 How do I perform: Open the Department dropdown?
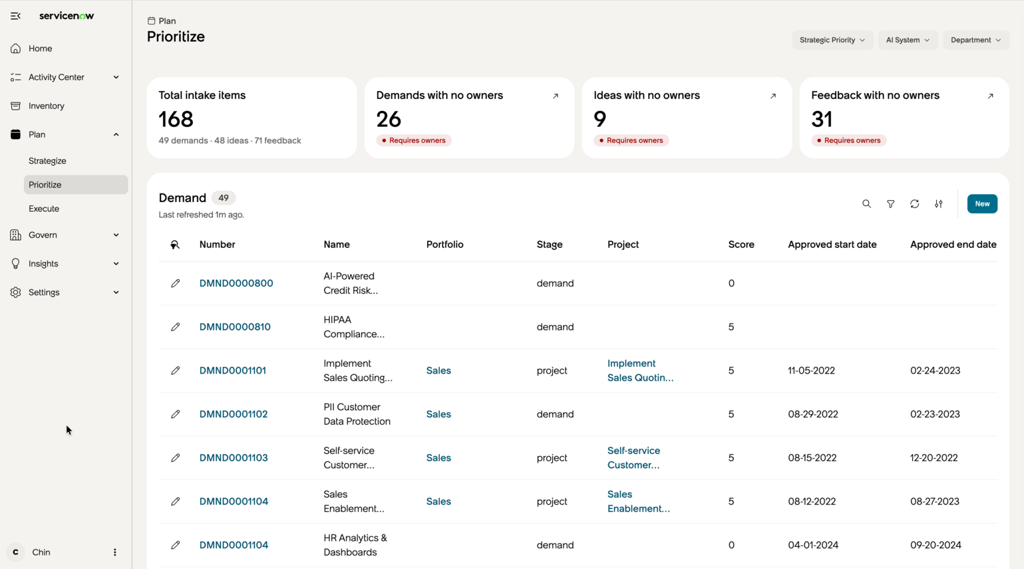point(975,40)
